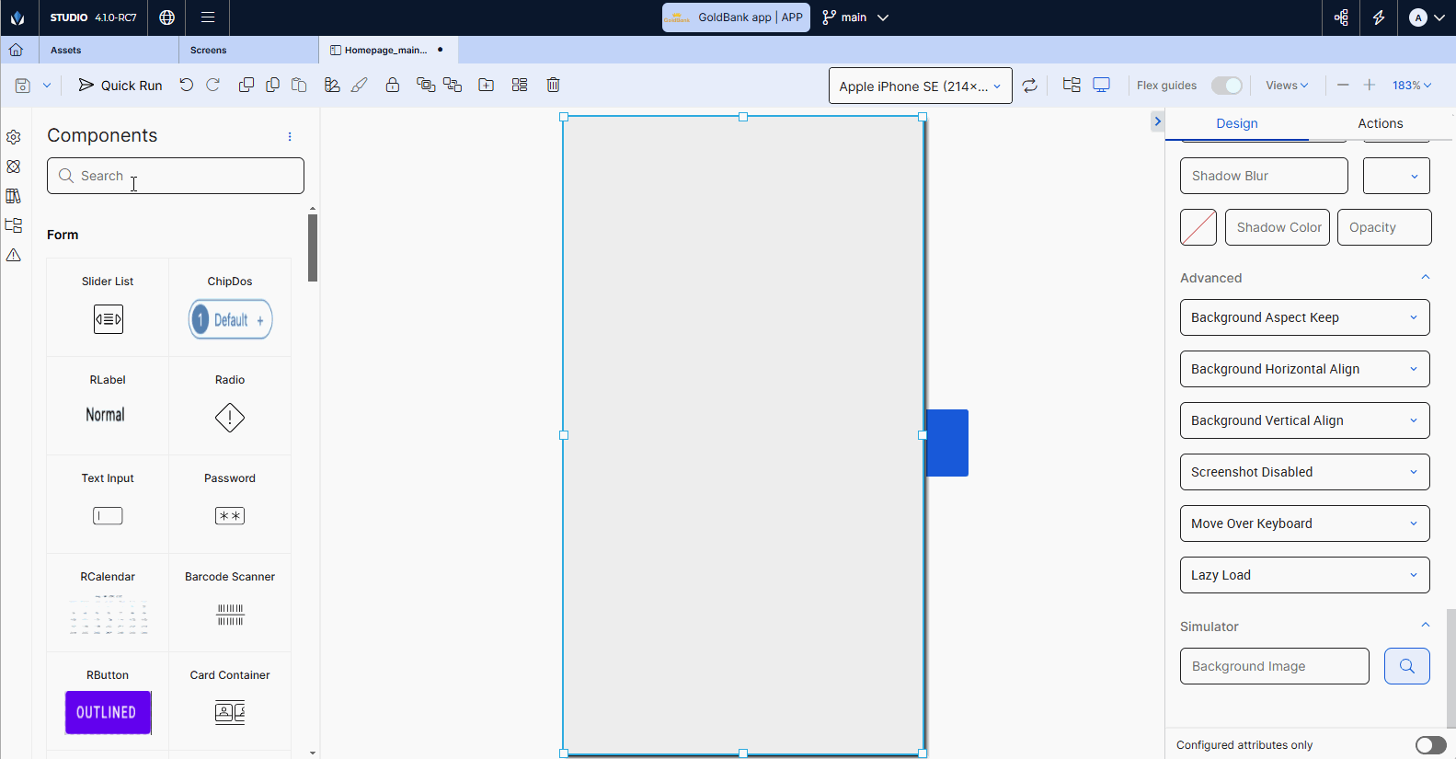Click the lightning bolt icon in header
Viewport: 1456px width, 759px height.
click(1379, 17)
